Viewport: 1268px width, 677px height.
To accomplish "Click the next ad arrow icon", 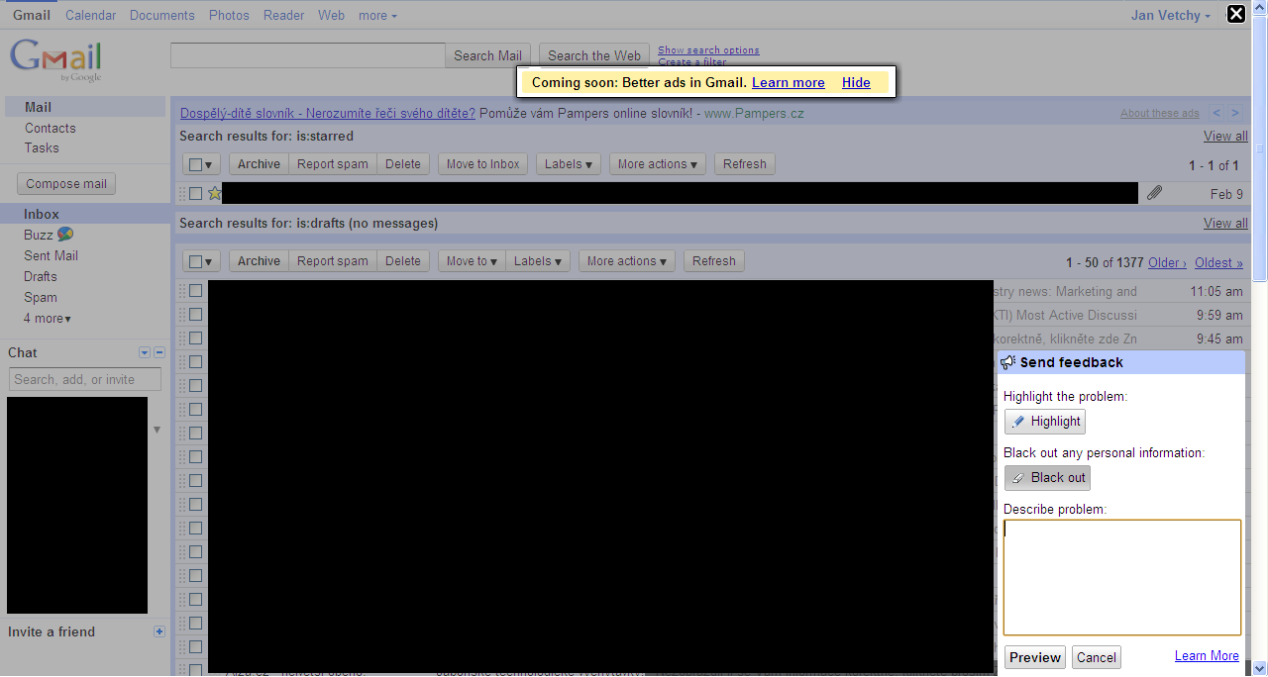I will click(1234, 114).
